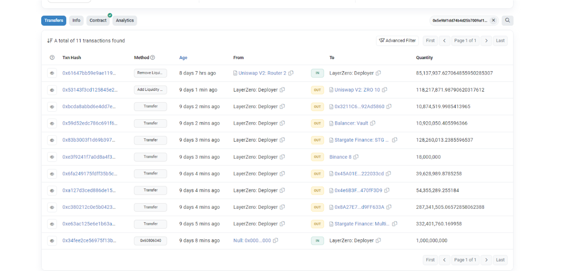Toggle eye preview for 0x53143f3cd125845e2 transaction
The width and height of the screenshot is (576, 271).
[x=52, y=90]
